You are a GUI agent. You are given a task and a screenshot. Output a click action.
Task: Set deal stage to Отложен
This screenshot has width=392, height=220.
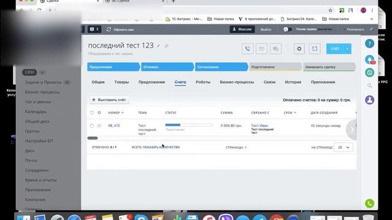(167, 67)
